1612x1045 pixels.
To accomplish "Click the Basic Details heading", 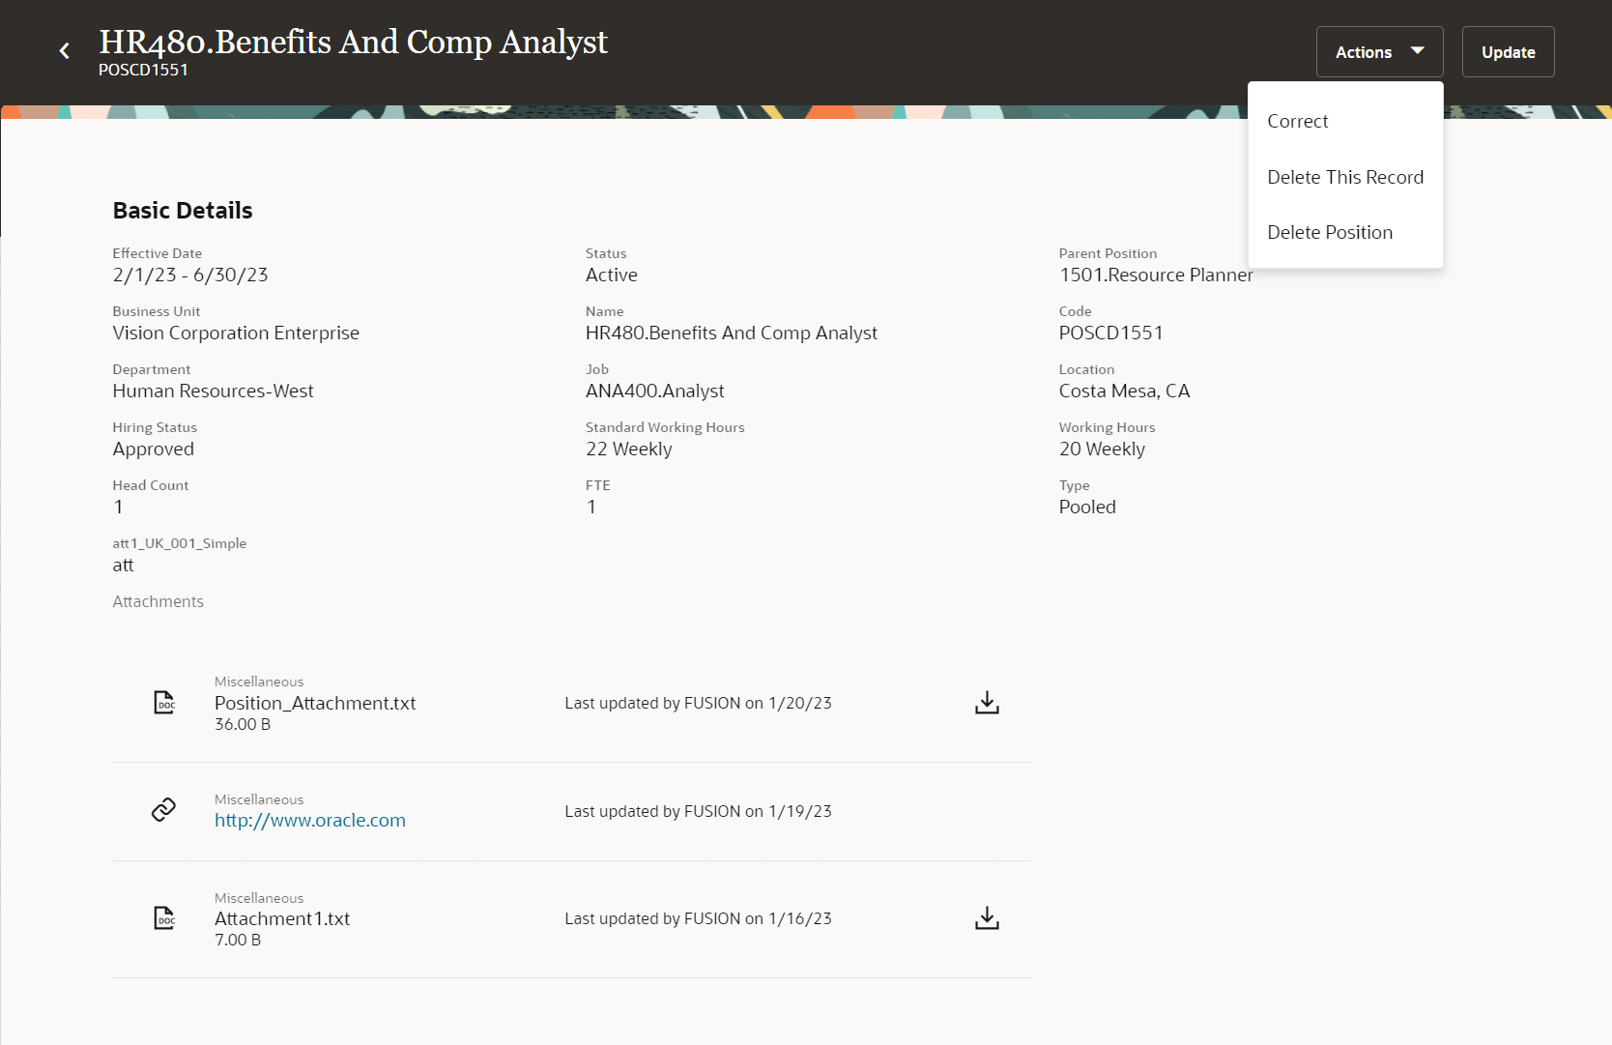I will (183, 211).
